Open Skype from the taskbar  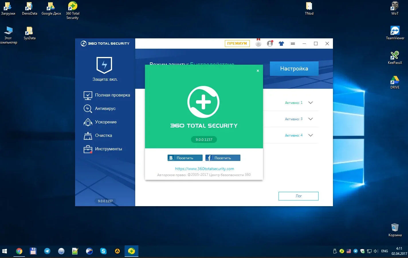click(x=103, y=251)
